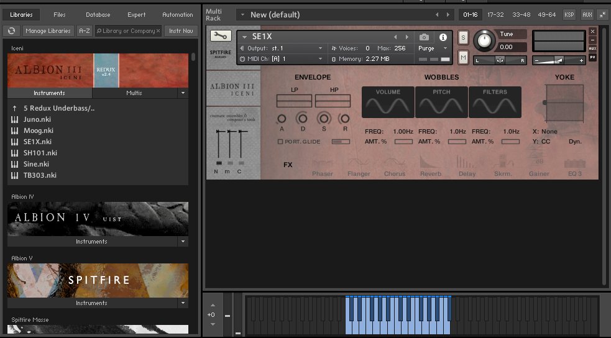
Task: Adjust the instrument volume slider
Action: pyautogui.click(x=559, y=60)
